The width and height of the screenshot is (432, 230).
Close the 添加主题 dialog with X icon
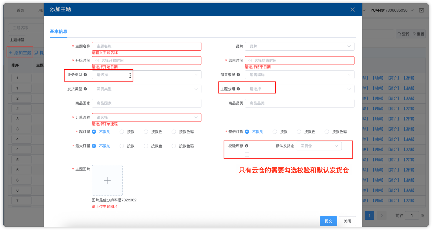[x=352, y=9]
